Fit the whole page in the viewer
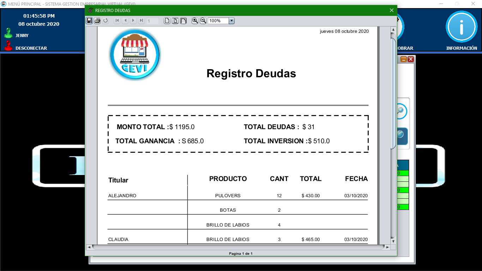 point(175,21)
